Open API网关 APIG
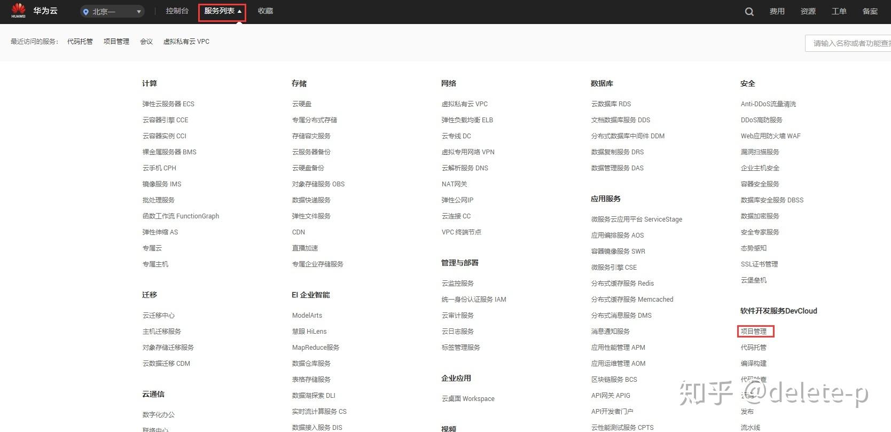The height and width of the screenshot is (432, 891). 611,396
